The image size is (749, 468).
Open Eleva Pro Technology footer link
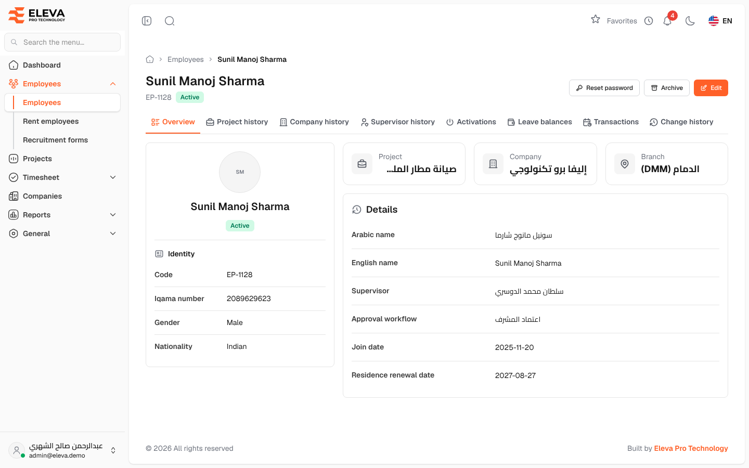tap(691, 448)
